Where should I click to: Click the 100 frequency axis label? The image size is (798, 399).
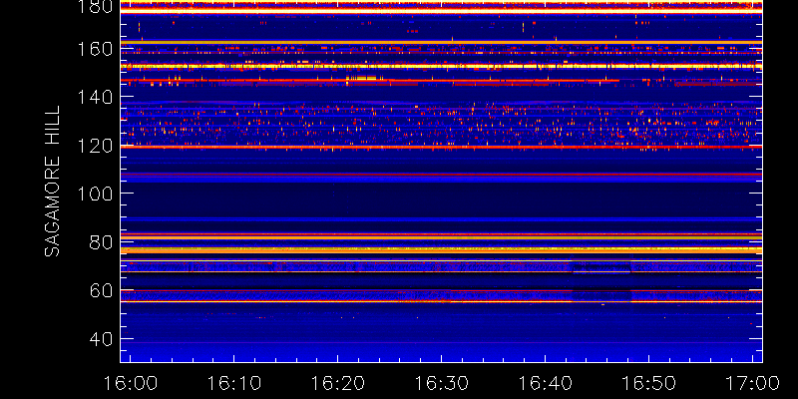pyautogui.click(x=95, y=194)
